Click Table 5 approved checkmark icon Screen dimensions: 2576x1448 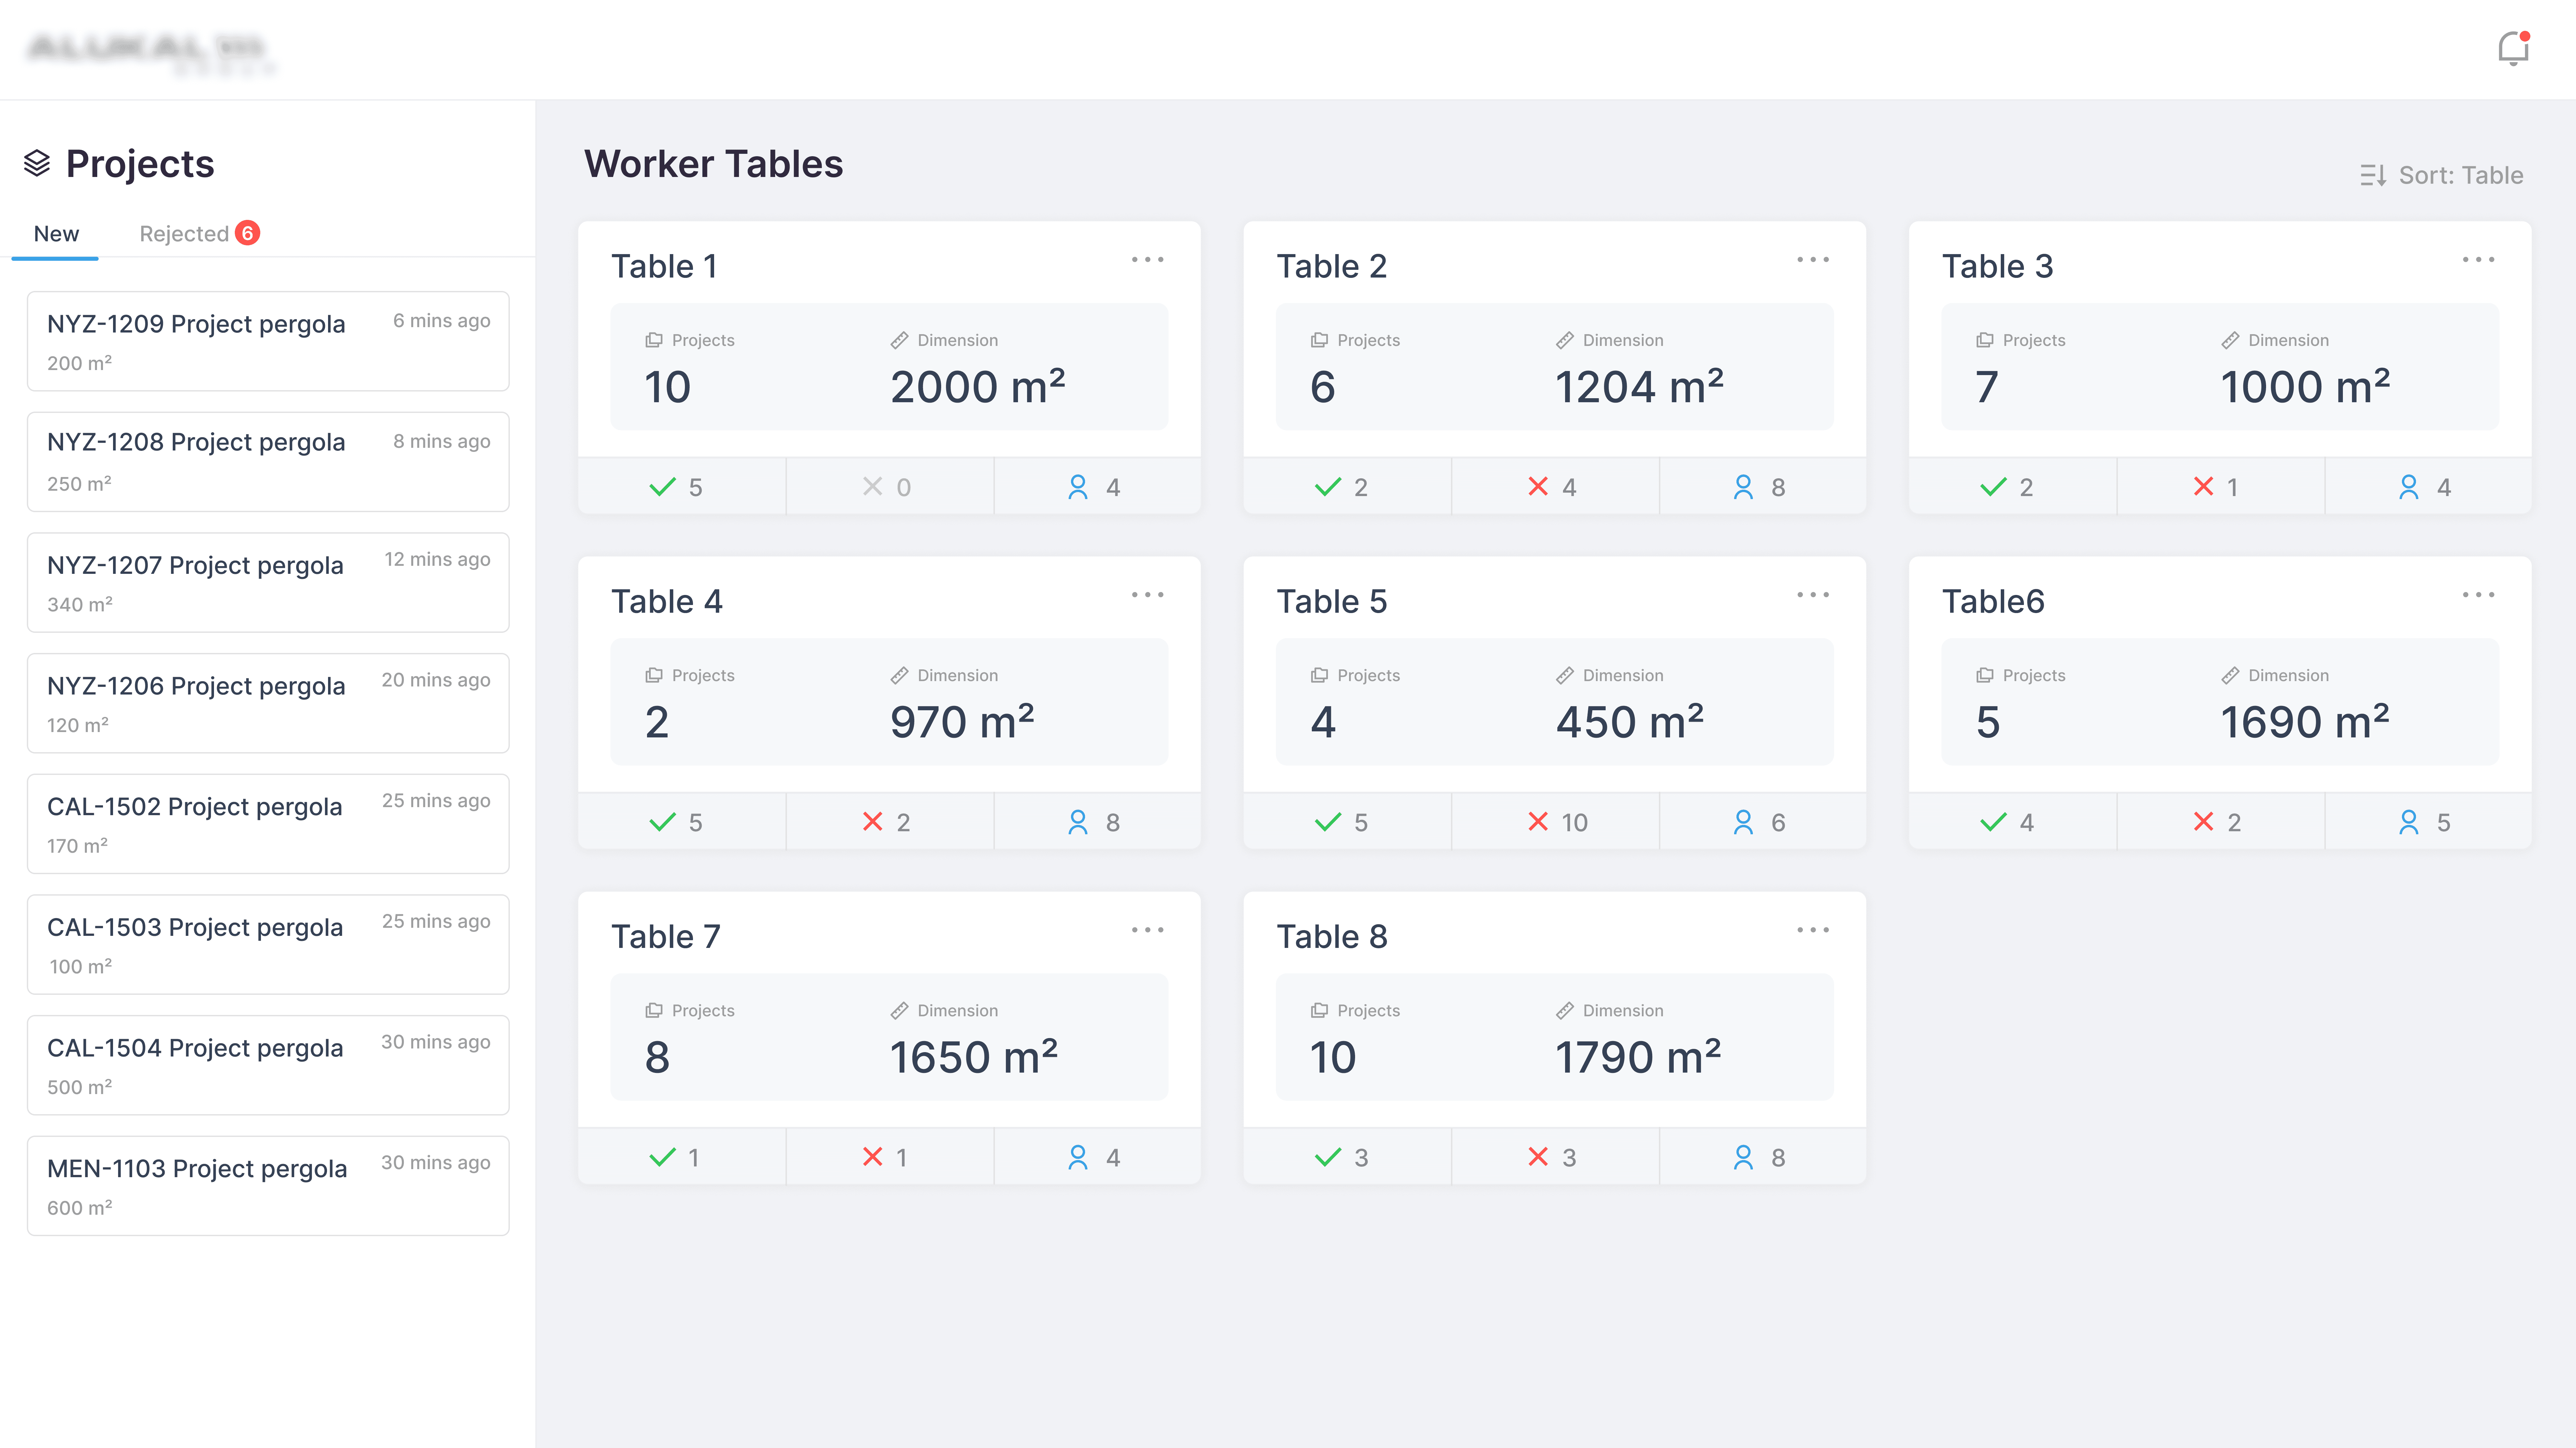pyautogui.click(x=1328, y=822)
